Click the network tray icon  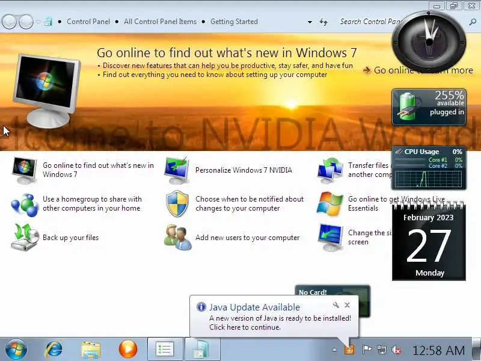point(382,350)
